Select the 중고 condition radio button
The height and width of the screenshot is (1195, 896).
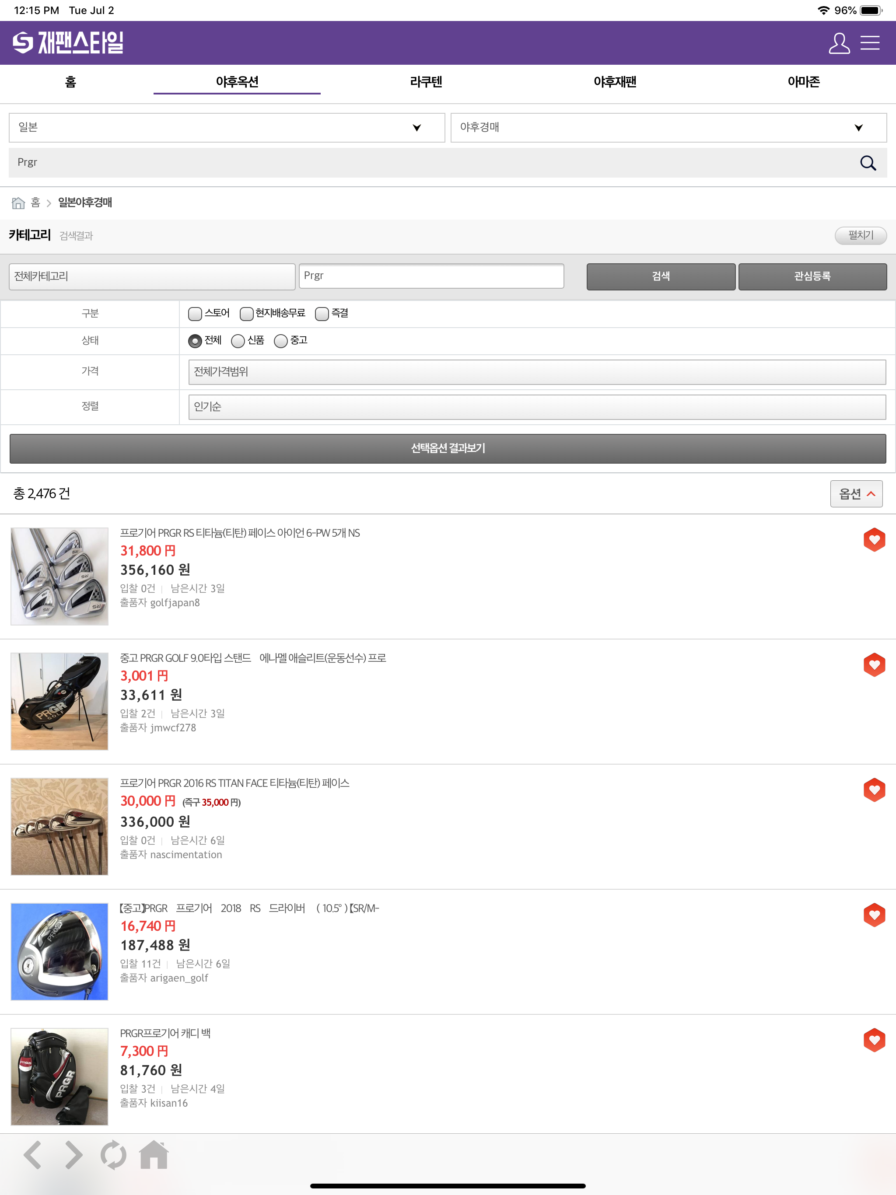point(280,341)
